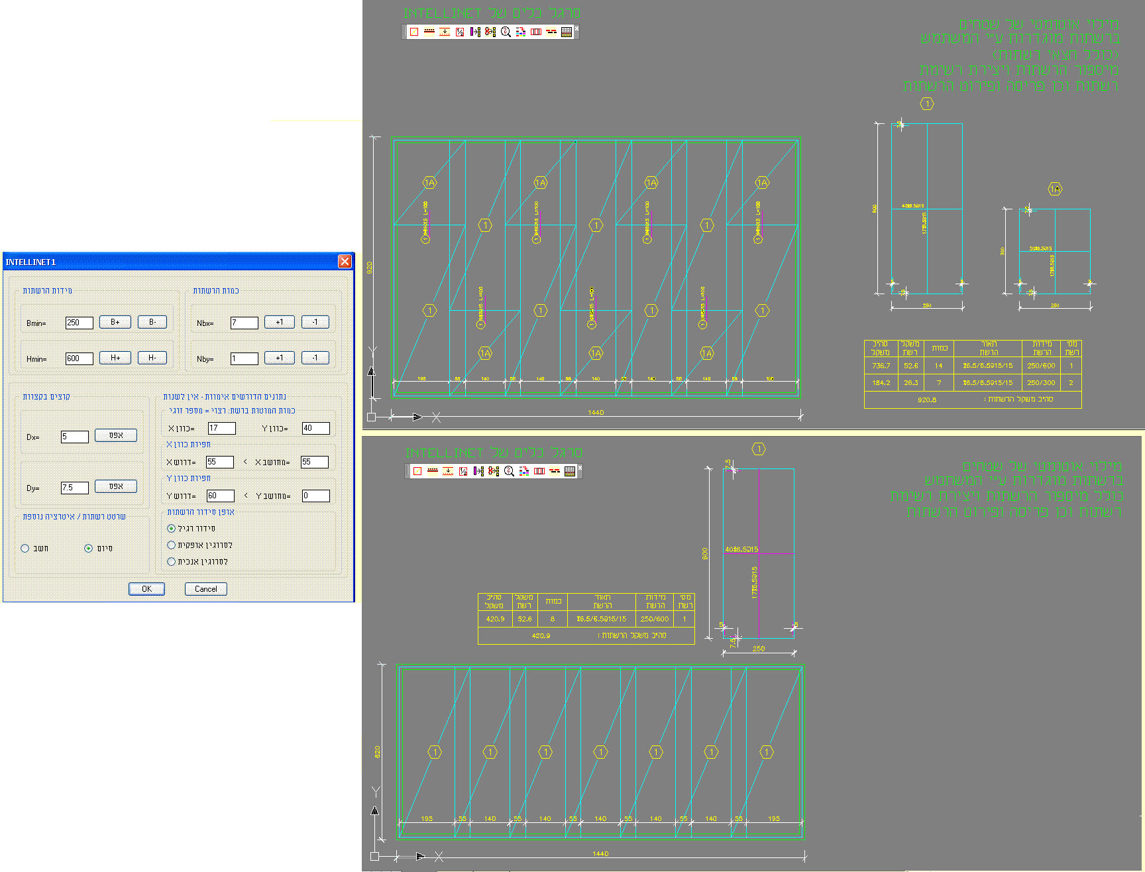Close the upper floating toolbar with X
Viewport: 1145px width, 872px height.
pyautogui.click(x=576, y=28)
